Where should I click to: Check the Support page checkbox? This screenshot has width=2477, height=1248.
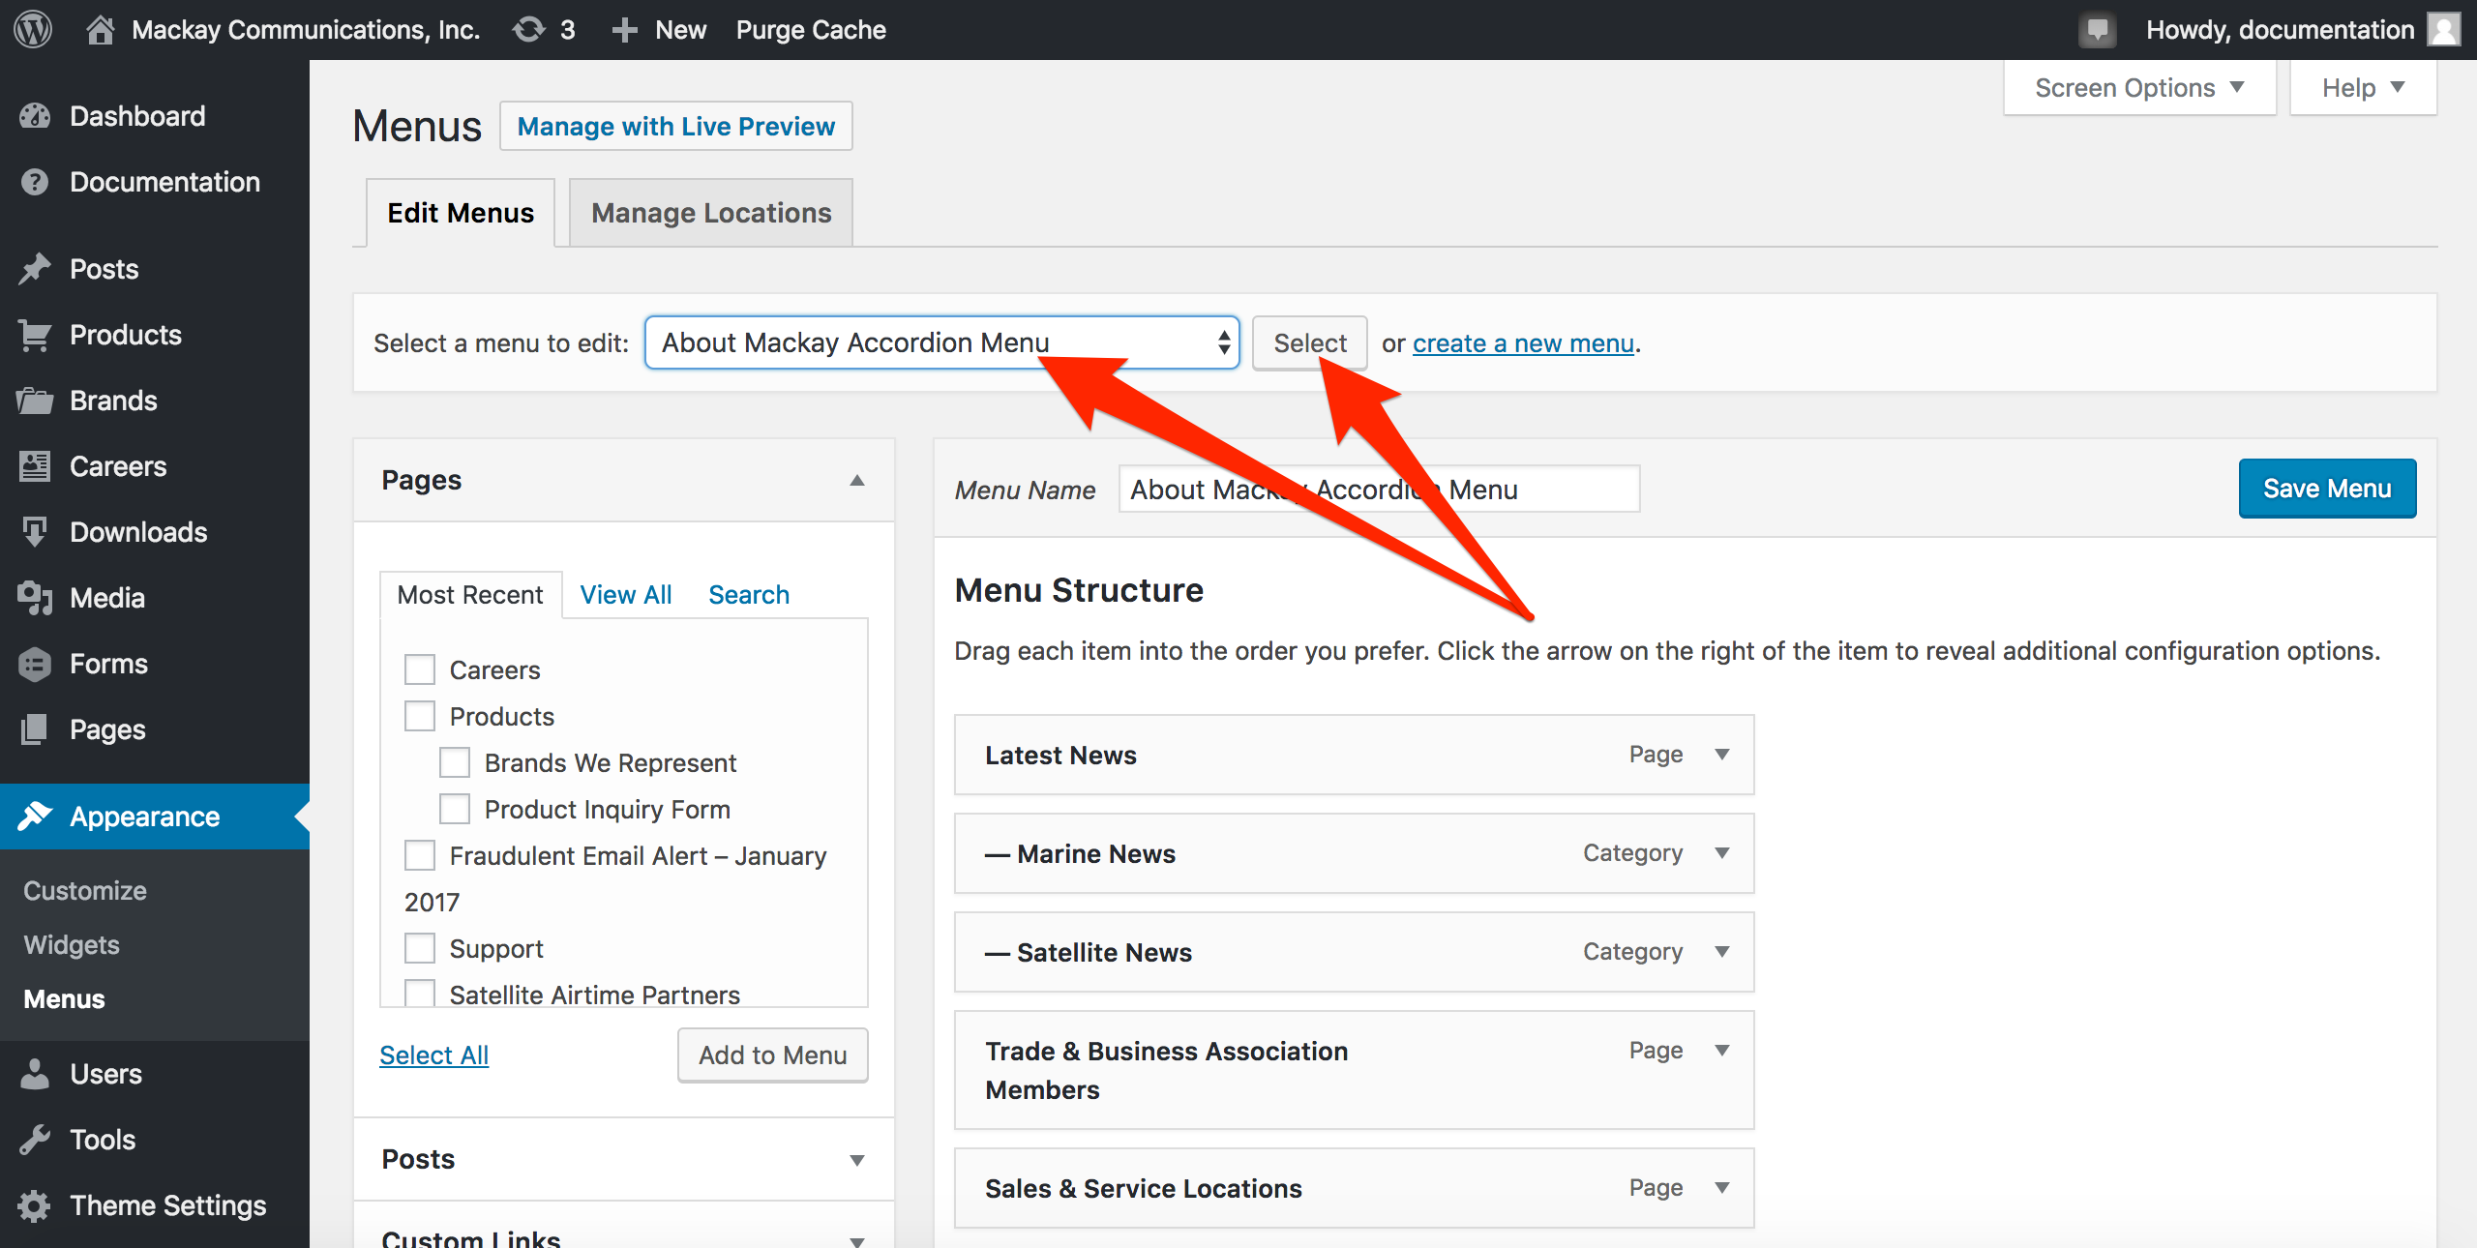[x=420, y=948]
